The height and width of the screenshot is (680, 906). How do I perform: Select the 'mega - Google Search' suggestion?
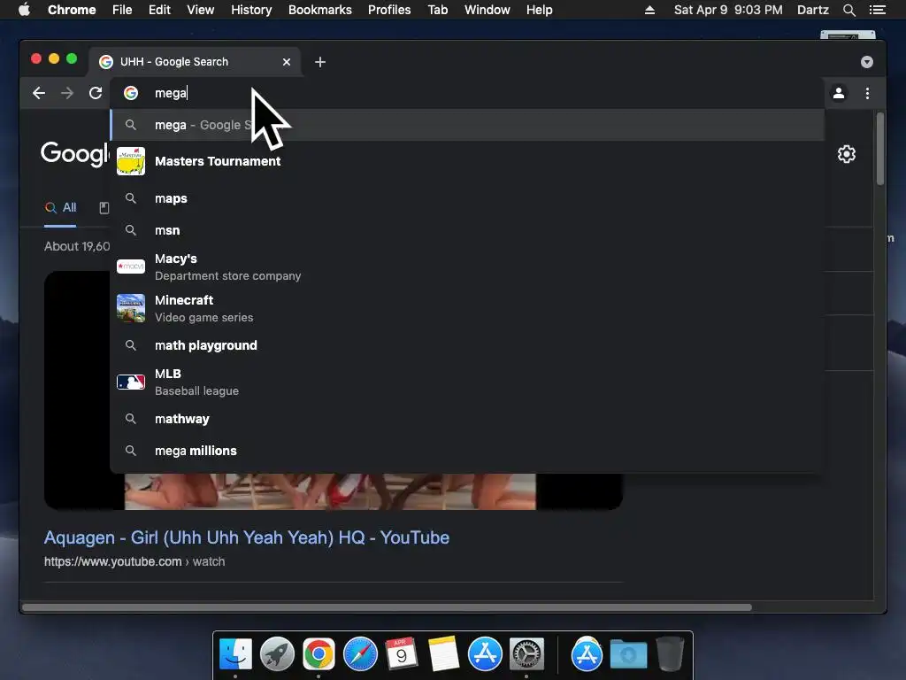467,125
